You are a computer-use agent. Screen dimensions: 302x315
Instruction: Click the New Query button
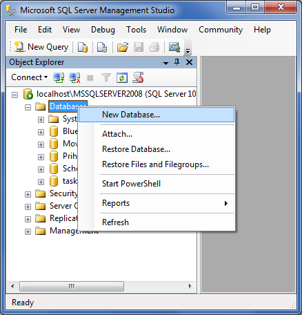pos(41,47)
